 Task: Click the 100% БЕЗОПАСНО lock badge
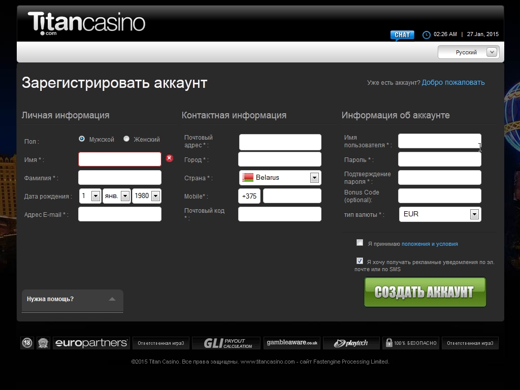click(x=410, y=343)
